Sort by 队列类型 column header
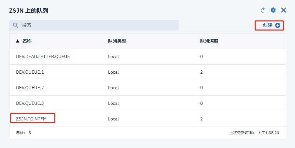The height and width of the screenshot is (148, 295). pyautogui.click(x=117, y=41)
